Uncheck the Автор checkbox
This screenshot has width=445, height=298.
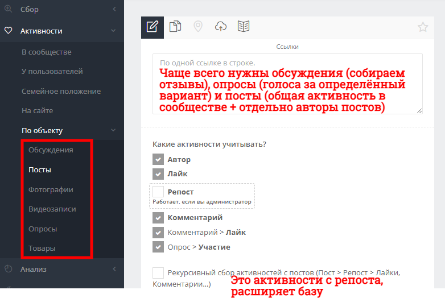coord(158,159)
